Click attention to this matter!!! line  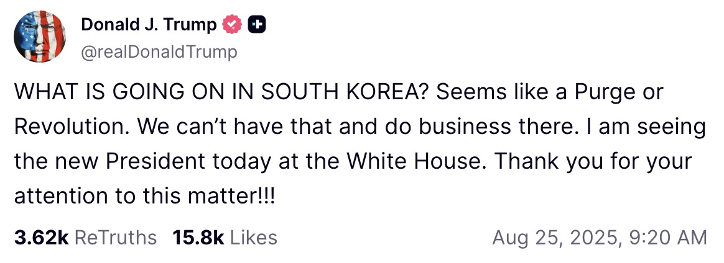point(144,197)
